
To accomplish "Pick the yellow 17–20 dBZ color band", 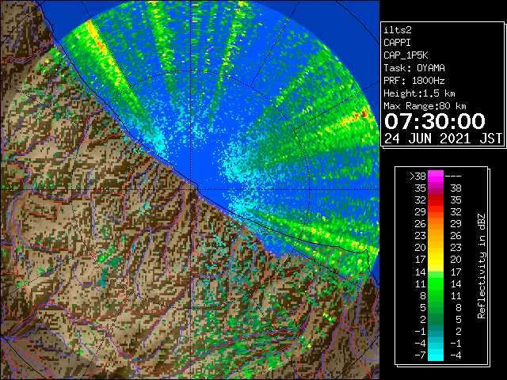I will click(x=436, y=260).
